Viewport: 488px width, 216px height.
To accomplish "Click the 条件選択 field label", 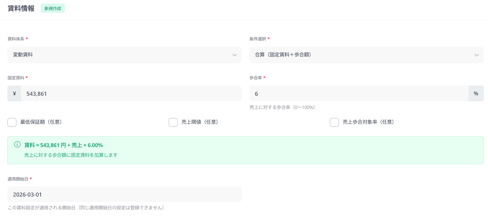I will 258,39.
